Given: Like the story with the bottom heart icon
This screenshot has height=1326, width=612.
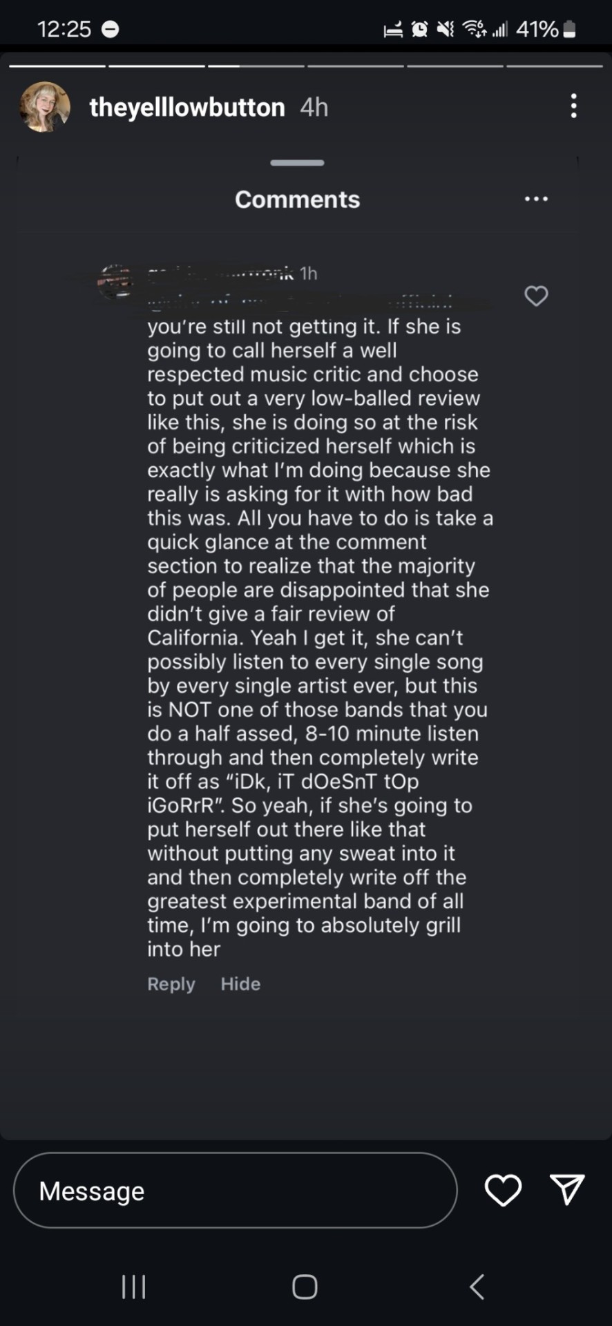Looking at the screenshot, I should [x=503, y=1190].
